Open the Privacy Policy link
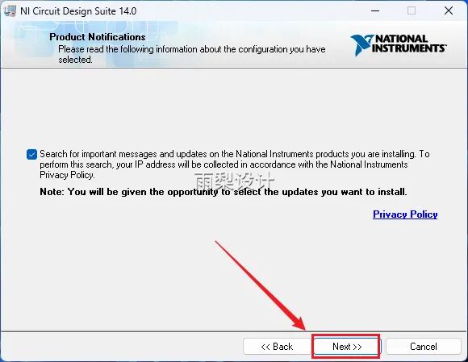 tap(405, 214)
